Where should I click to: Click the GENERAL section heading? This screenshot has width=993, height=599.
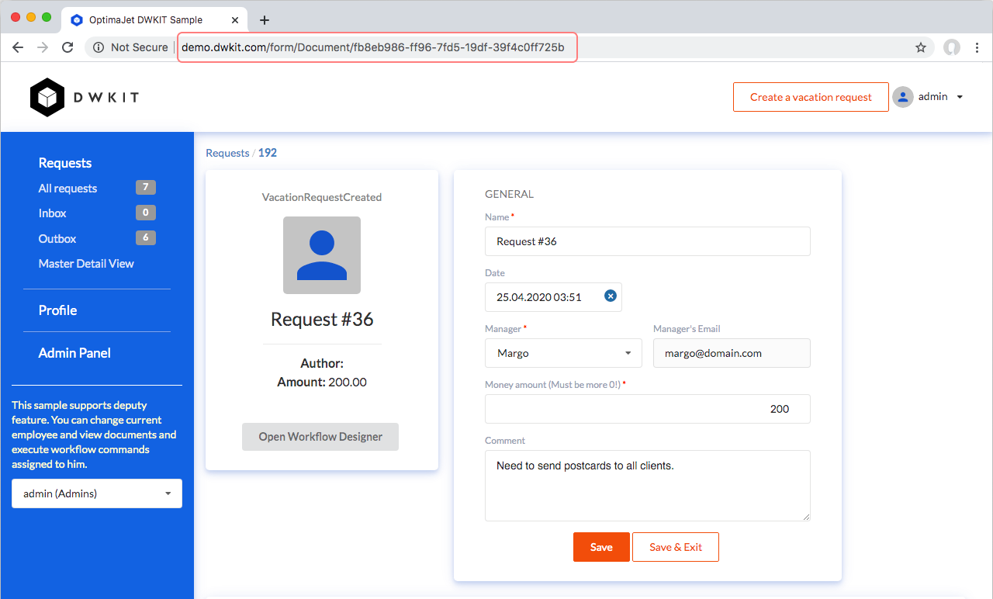[509, 194]
